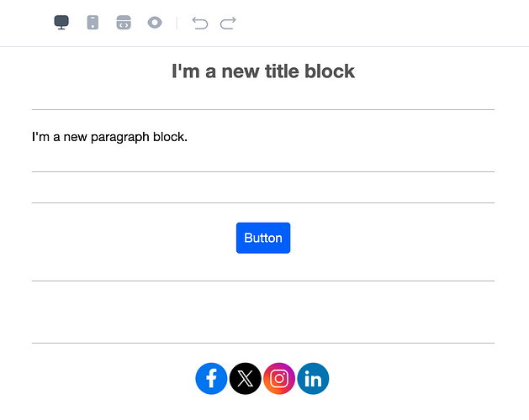529x420 pixels.
Task: Select the "I'm a new paragraph block." text
Action: (x=109, y=137)
